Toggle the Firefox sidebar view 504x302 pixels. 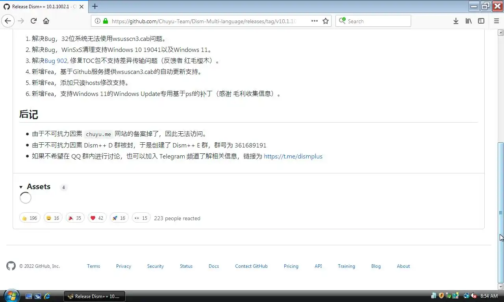[481, 21]
